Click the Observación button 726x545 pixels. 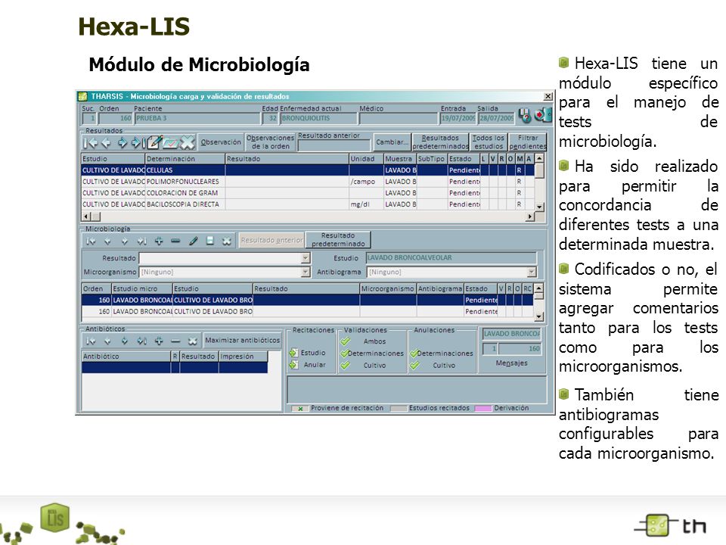220,142
